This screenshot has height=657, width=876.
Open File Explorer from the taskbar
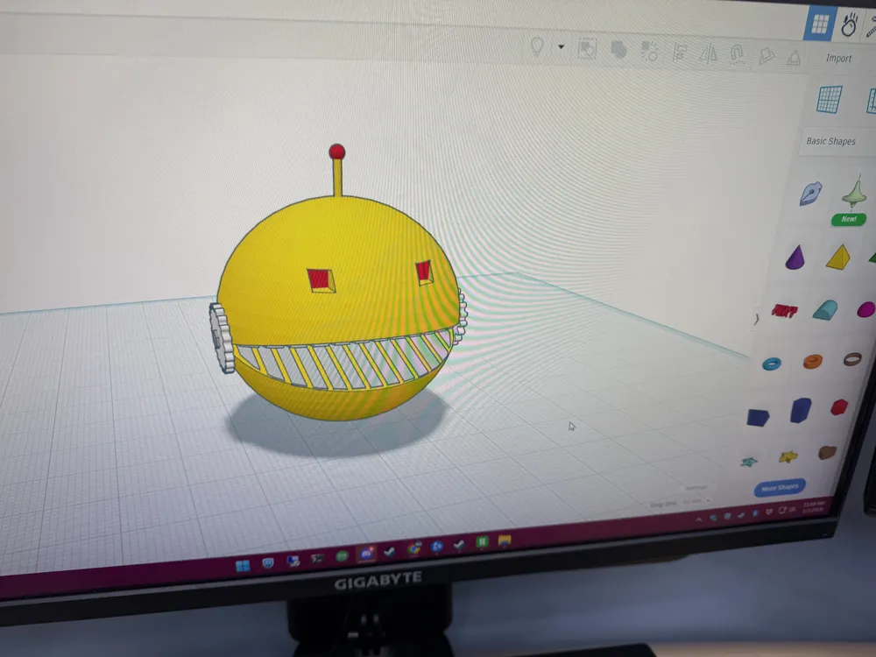tap(505, 540)
